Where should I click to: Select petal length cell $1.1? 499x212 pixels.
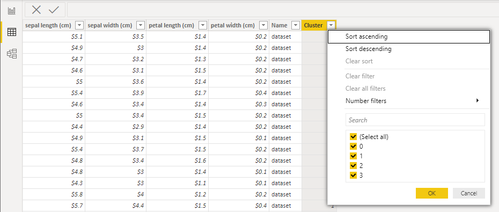pyautogui.click(x=177, y=183)
